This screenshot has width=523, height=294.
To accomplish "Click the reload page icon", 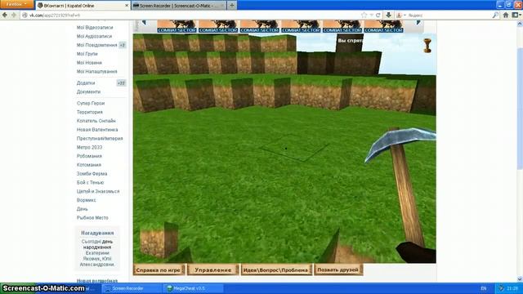I will point(378,15).
